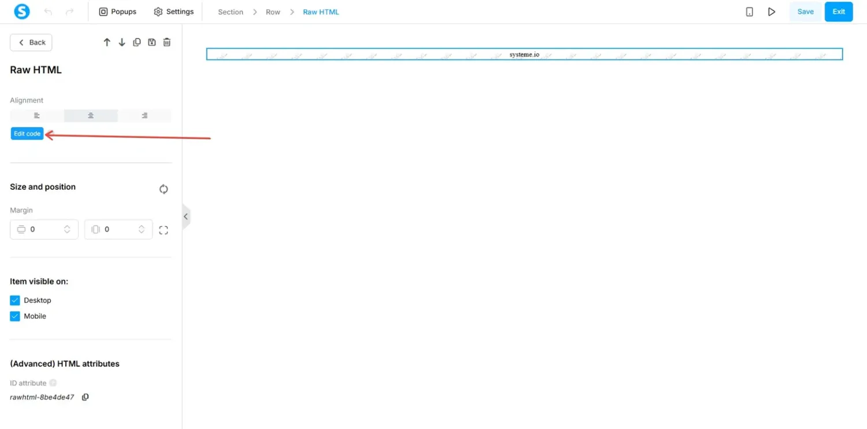
Task: Click the Back button
Action: 31,42
